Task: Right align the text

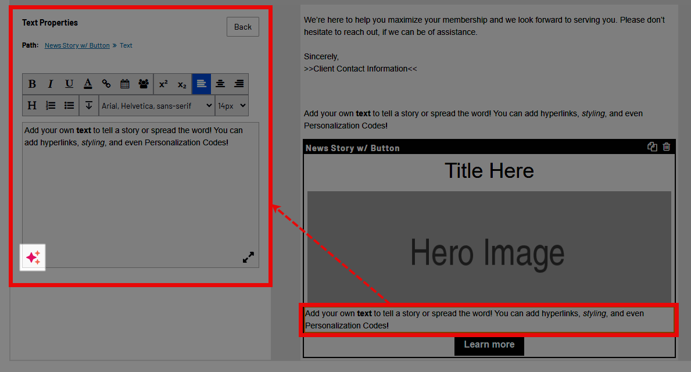Action: tap(239, 84)
